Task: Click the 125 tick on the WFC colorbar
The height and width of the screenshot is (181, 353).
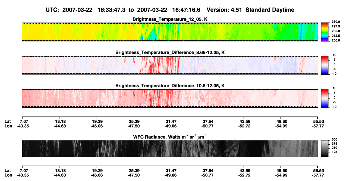Action: pyautogui.click(x=334, y=152)
